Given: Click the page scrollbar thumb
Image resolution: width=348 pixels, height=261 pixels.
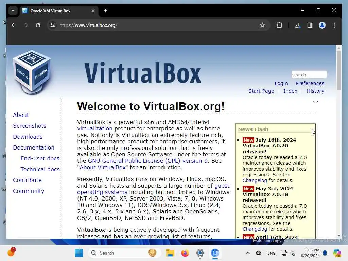Looking at the screenshot, I should pyautogui.click(x=339, y=70).
